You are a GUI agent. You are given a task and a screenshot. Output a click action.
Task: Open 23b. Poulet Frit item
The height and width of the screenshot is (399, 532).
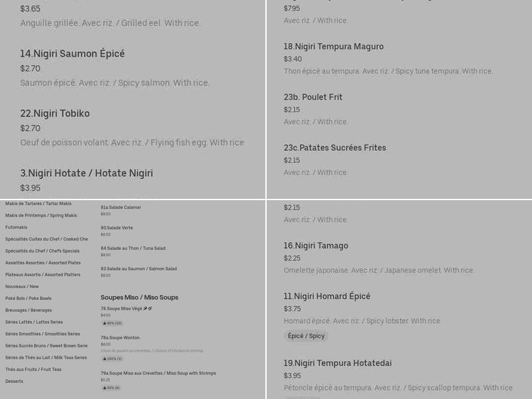coord(313,97)
